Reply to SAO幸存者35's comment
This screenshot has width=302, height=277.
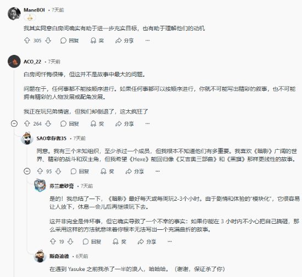pos(80,171)
